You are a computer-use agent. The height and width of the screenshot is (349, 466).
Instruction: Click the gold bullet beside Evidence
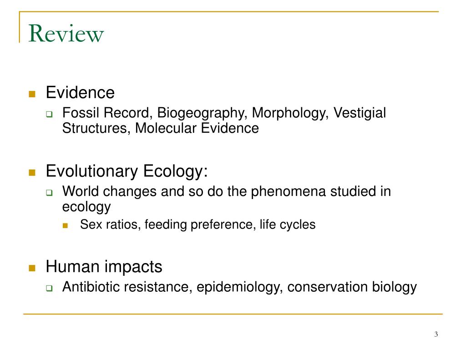(x=32, y=94)
